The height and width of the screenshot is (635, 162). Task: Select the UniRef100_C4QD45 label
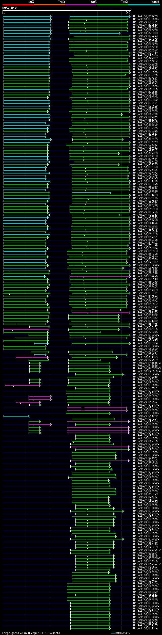point(145,377)
